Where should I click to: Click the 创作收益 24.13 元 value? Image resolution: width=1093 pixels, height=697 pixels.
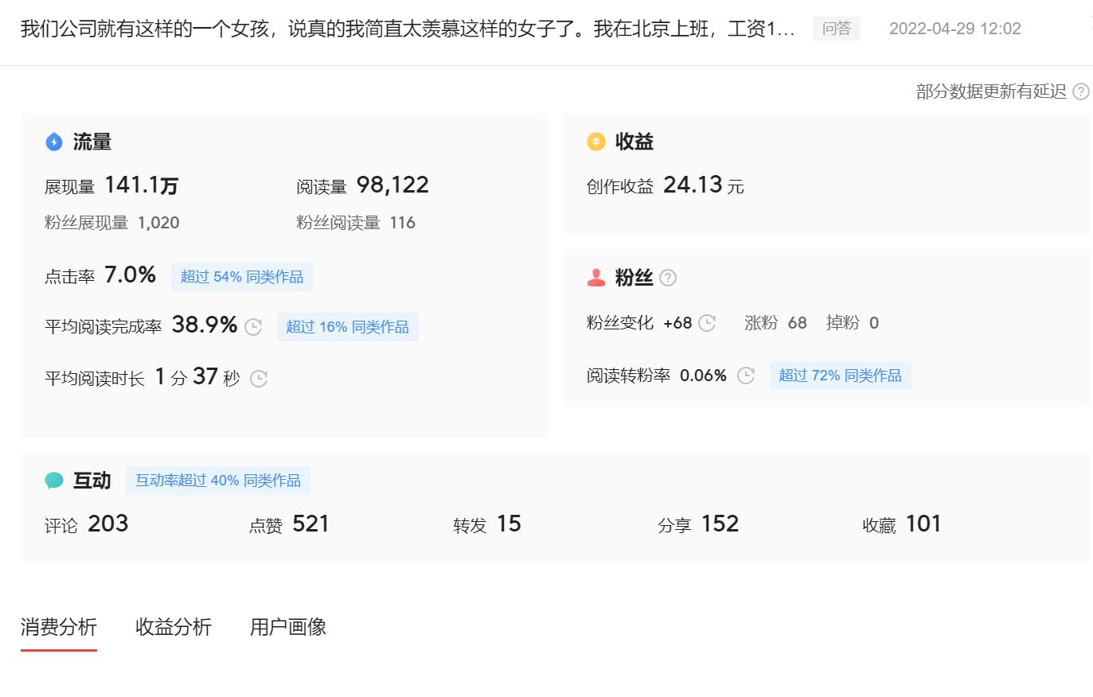click(x=694, y=185)
